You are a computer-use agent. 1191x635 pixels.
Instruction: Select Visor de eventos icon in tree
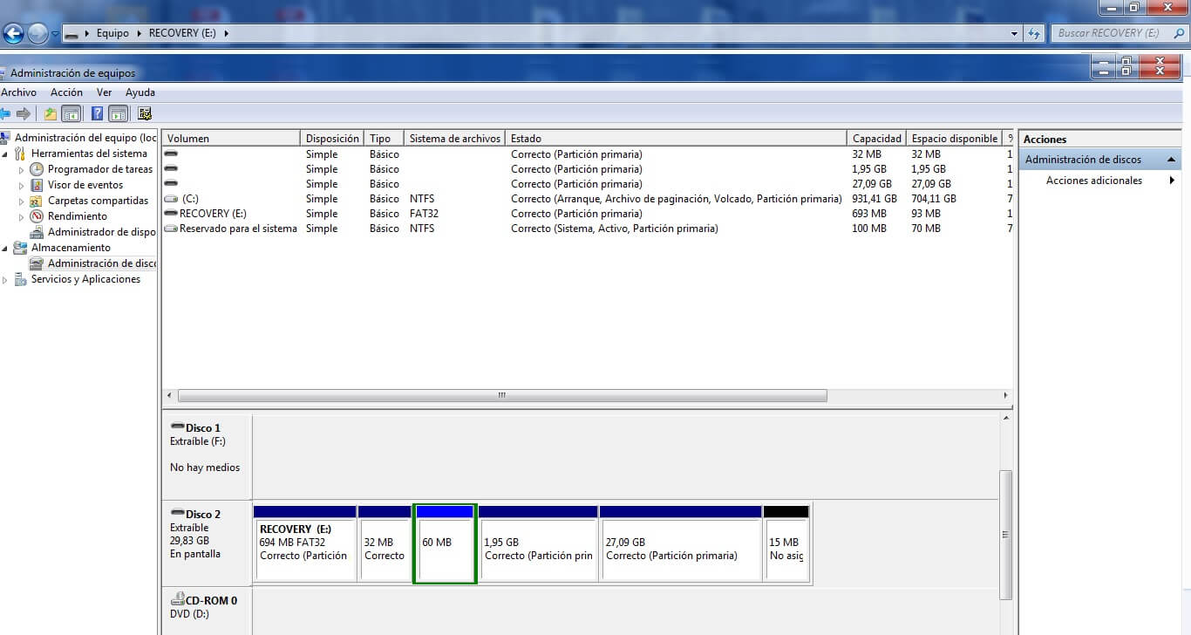coord(37,185)
